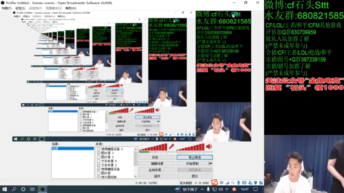Screen dimensions: 344x193
Task: Select 场景 in the scenes list
Action: [73, 148]
